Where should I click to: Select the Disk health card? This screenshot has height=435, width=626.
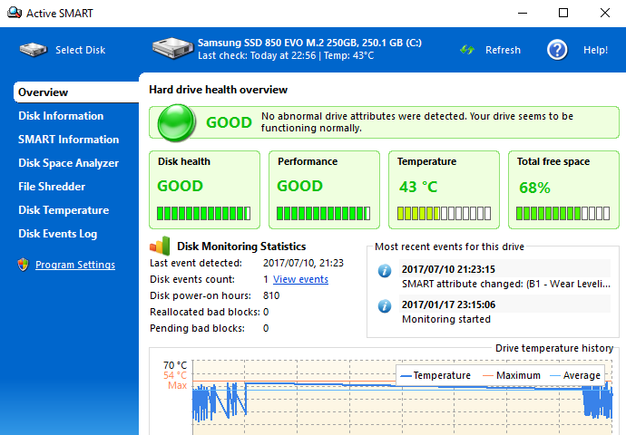click(x=204, y=189)
